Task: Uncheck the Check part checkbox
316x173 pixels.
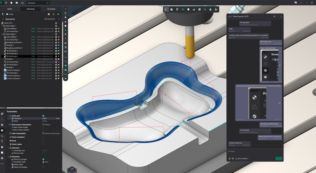Action: click(43, 116)
